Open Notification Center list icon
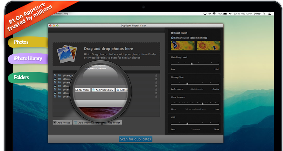 (x=269, y=14)
